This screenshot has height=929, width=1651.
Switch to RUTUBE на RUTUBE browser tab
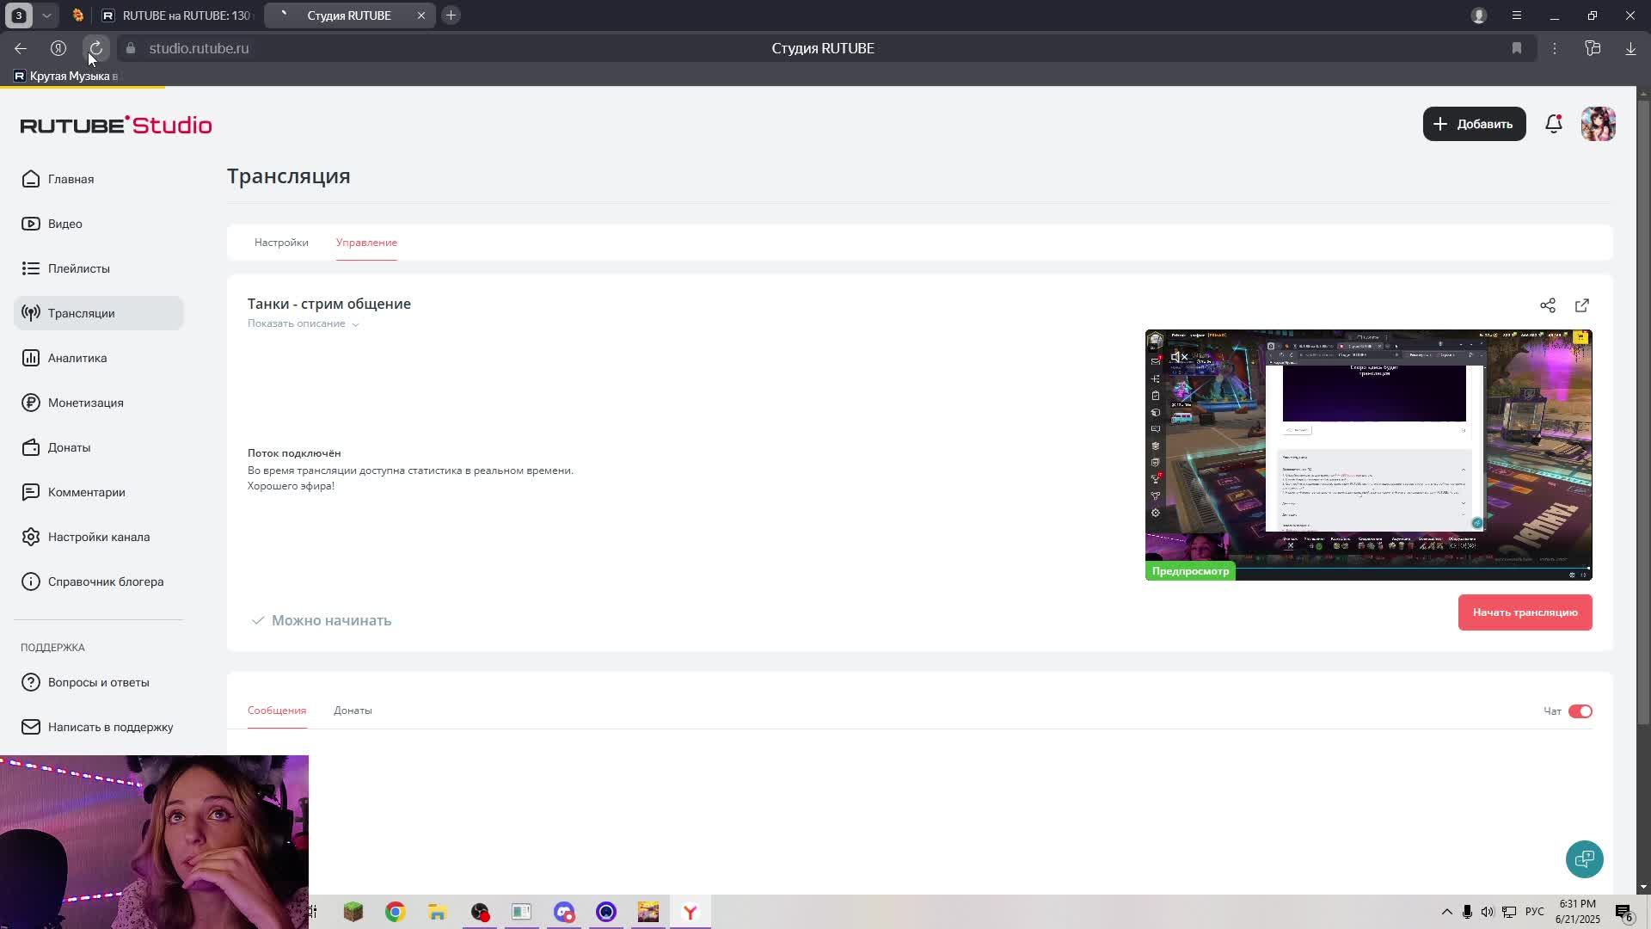pos(176,15)
